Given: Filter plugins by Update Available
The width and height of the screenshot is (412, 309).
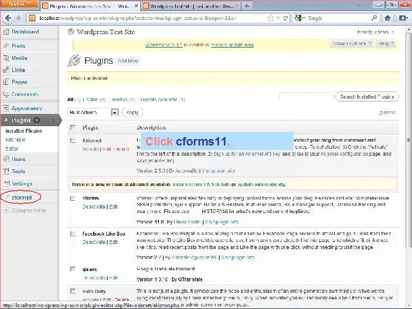Looking at the screenshot, I should 159,100.
